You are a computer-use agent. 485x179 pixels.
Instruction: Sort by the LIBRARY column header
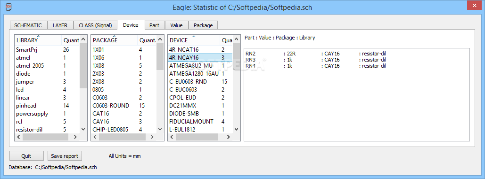click(38, 40)
